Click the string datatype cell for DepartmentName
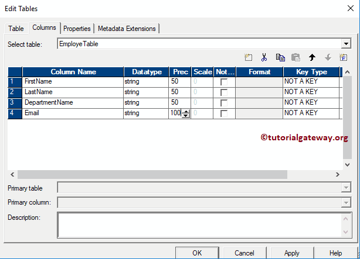 pos(146,103)
